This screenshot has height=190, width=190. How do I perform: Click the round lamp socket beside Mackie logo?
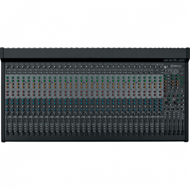(x=165, y=67)
